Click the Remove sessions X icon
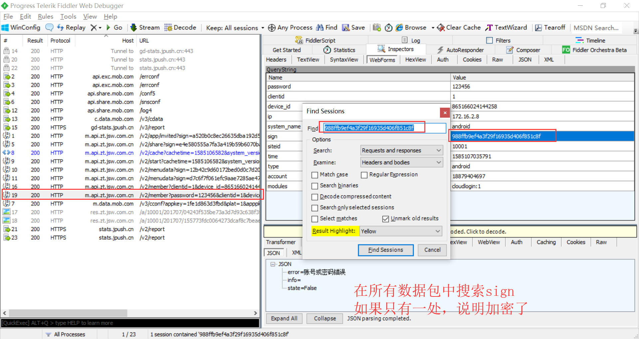Viewport: 639px width, 339px height. pyautogui.click(x=94, y=28)
